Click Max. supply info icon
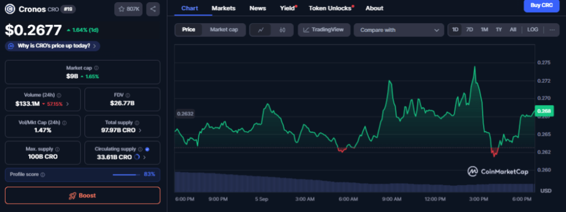This screenshot has width=566, height=212. (x=57, y=149)
